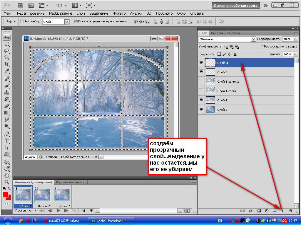Duplicate selected animation frame

pos(83,211)
